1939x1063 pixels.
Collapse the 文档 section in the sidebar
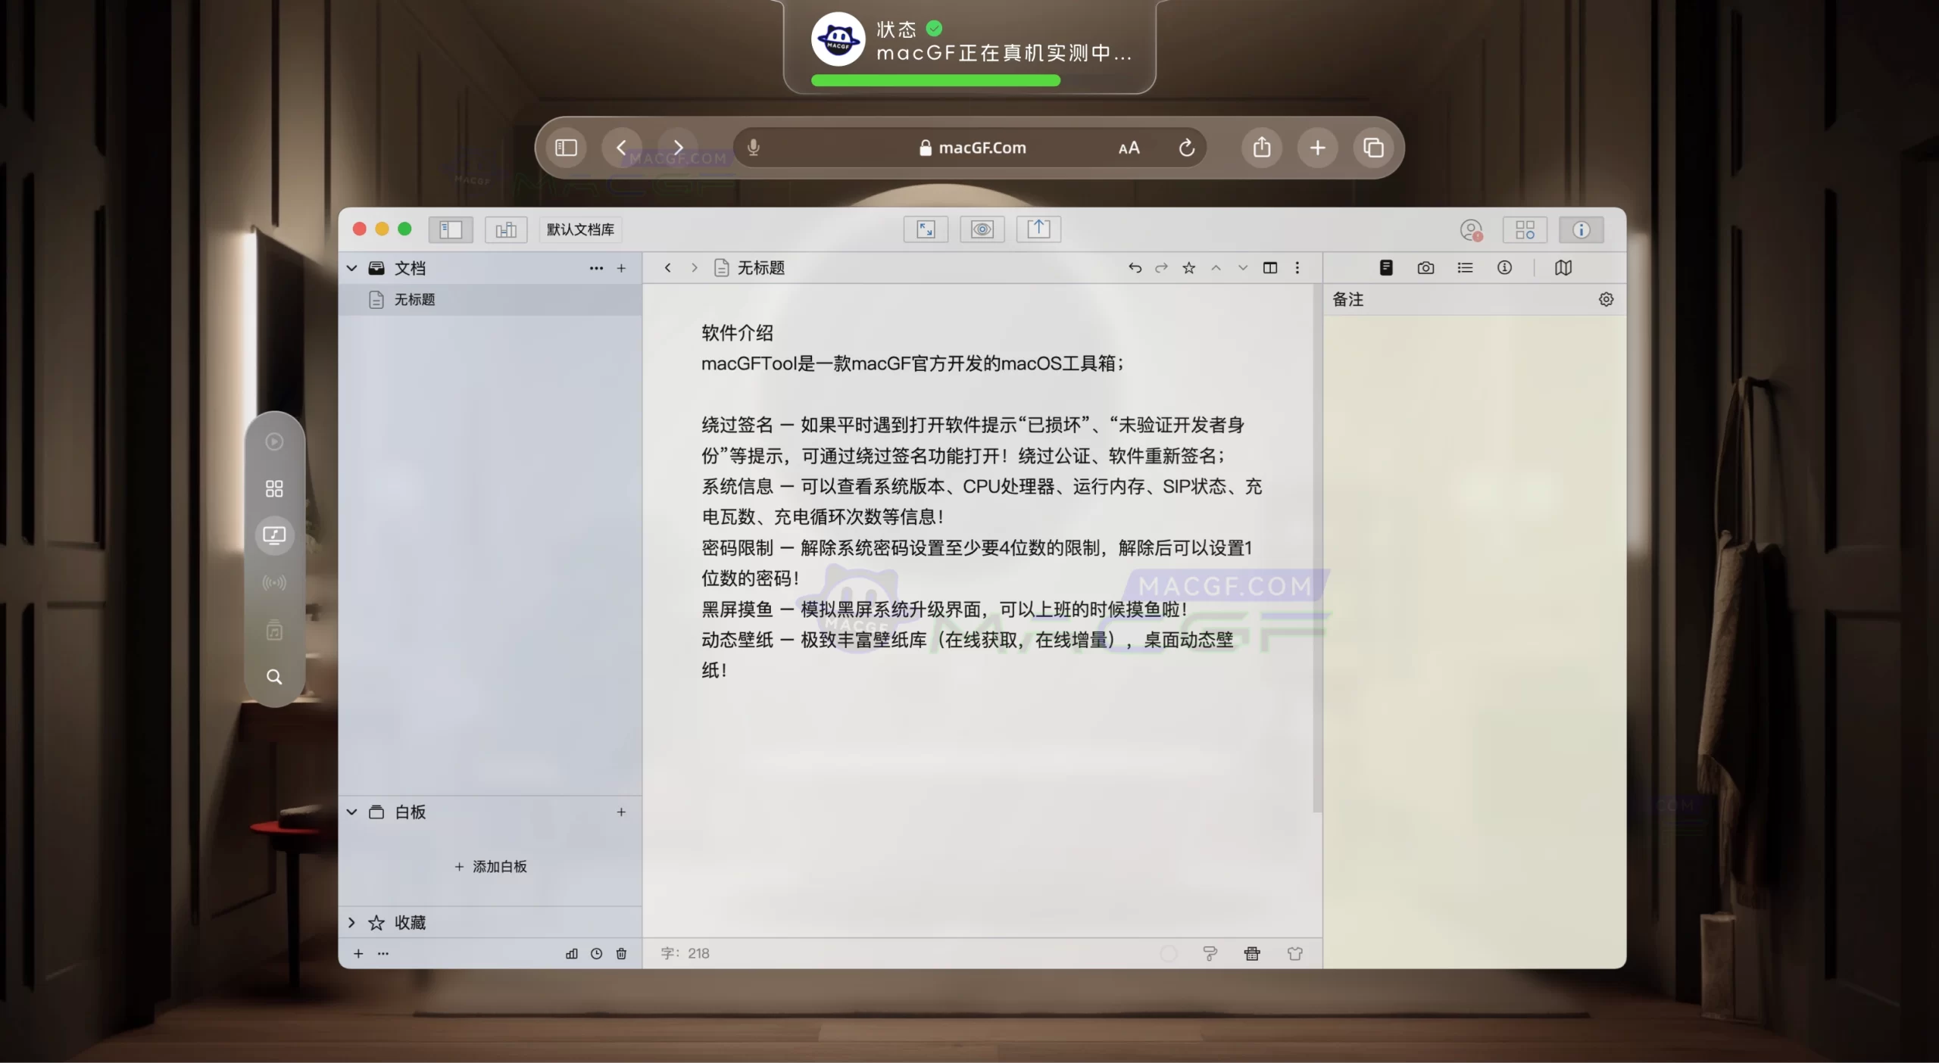(x=351, y=267)
